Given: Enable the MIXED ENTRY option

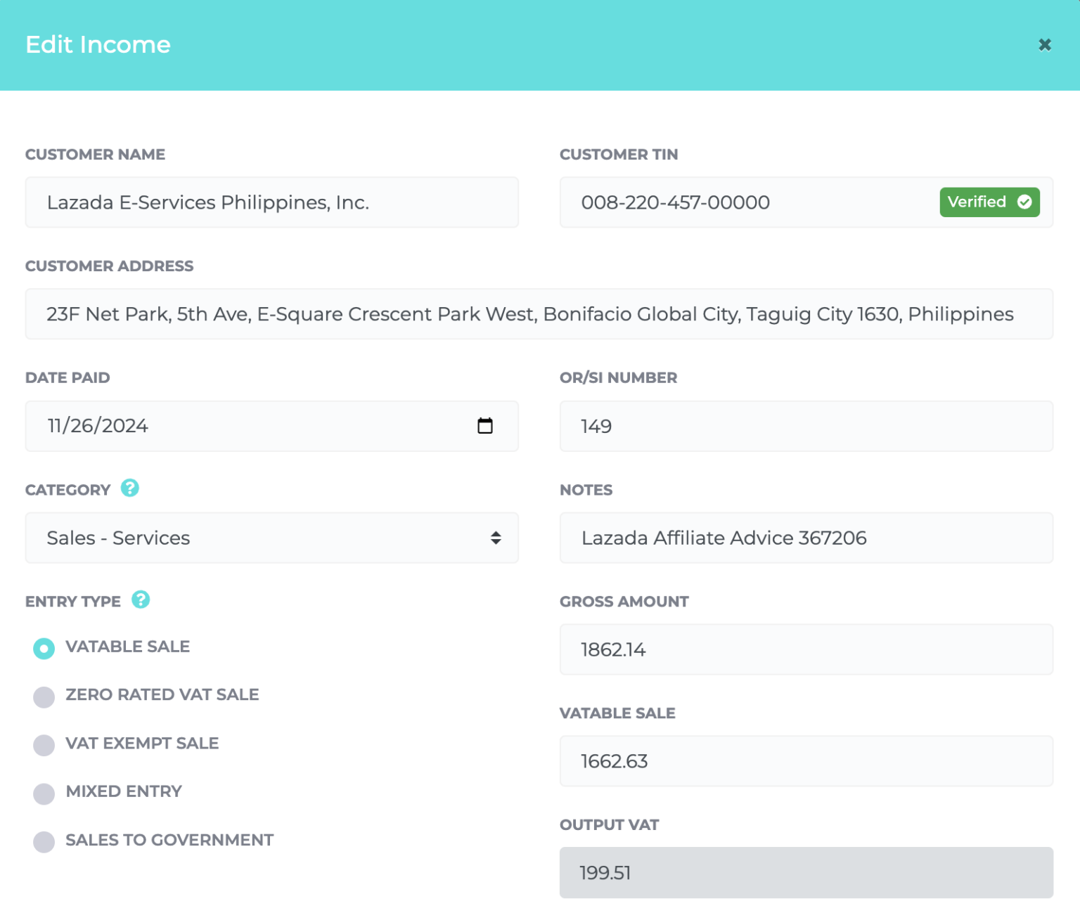Looking at the screenshot, I should click(x=44, y=793).
